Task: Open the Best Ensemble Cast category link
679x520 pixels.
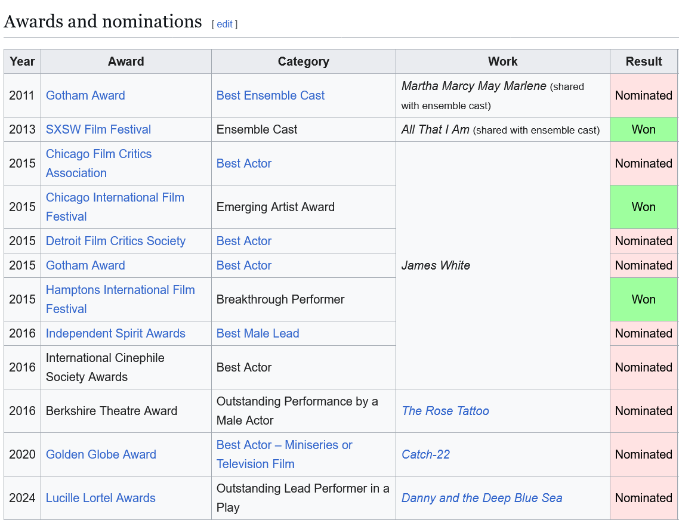Action: [270, 95]
